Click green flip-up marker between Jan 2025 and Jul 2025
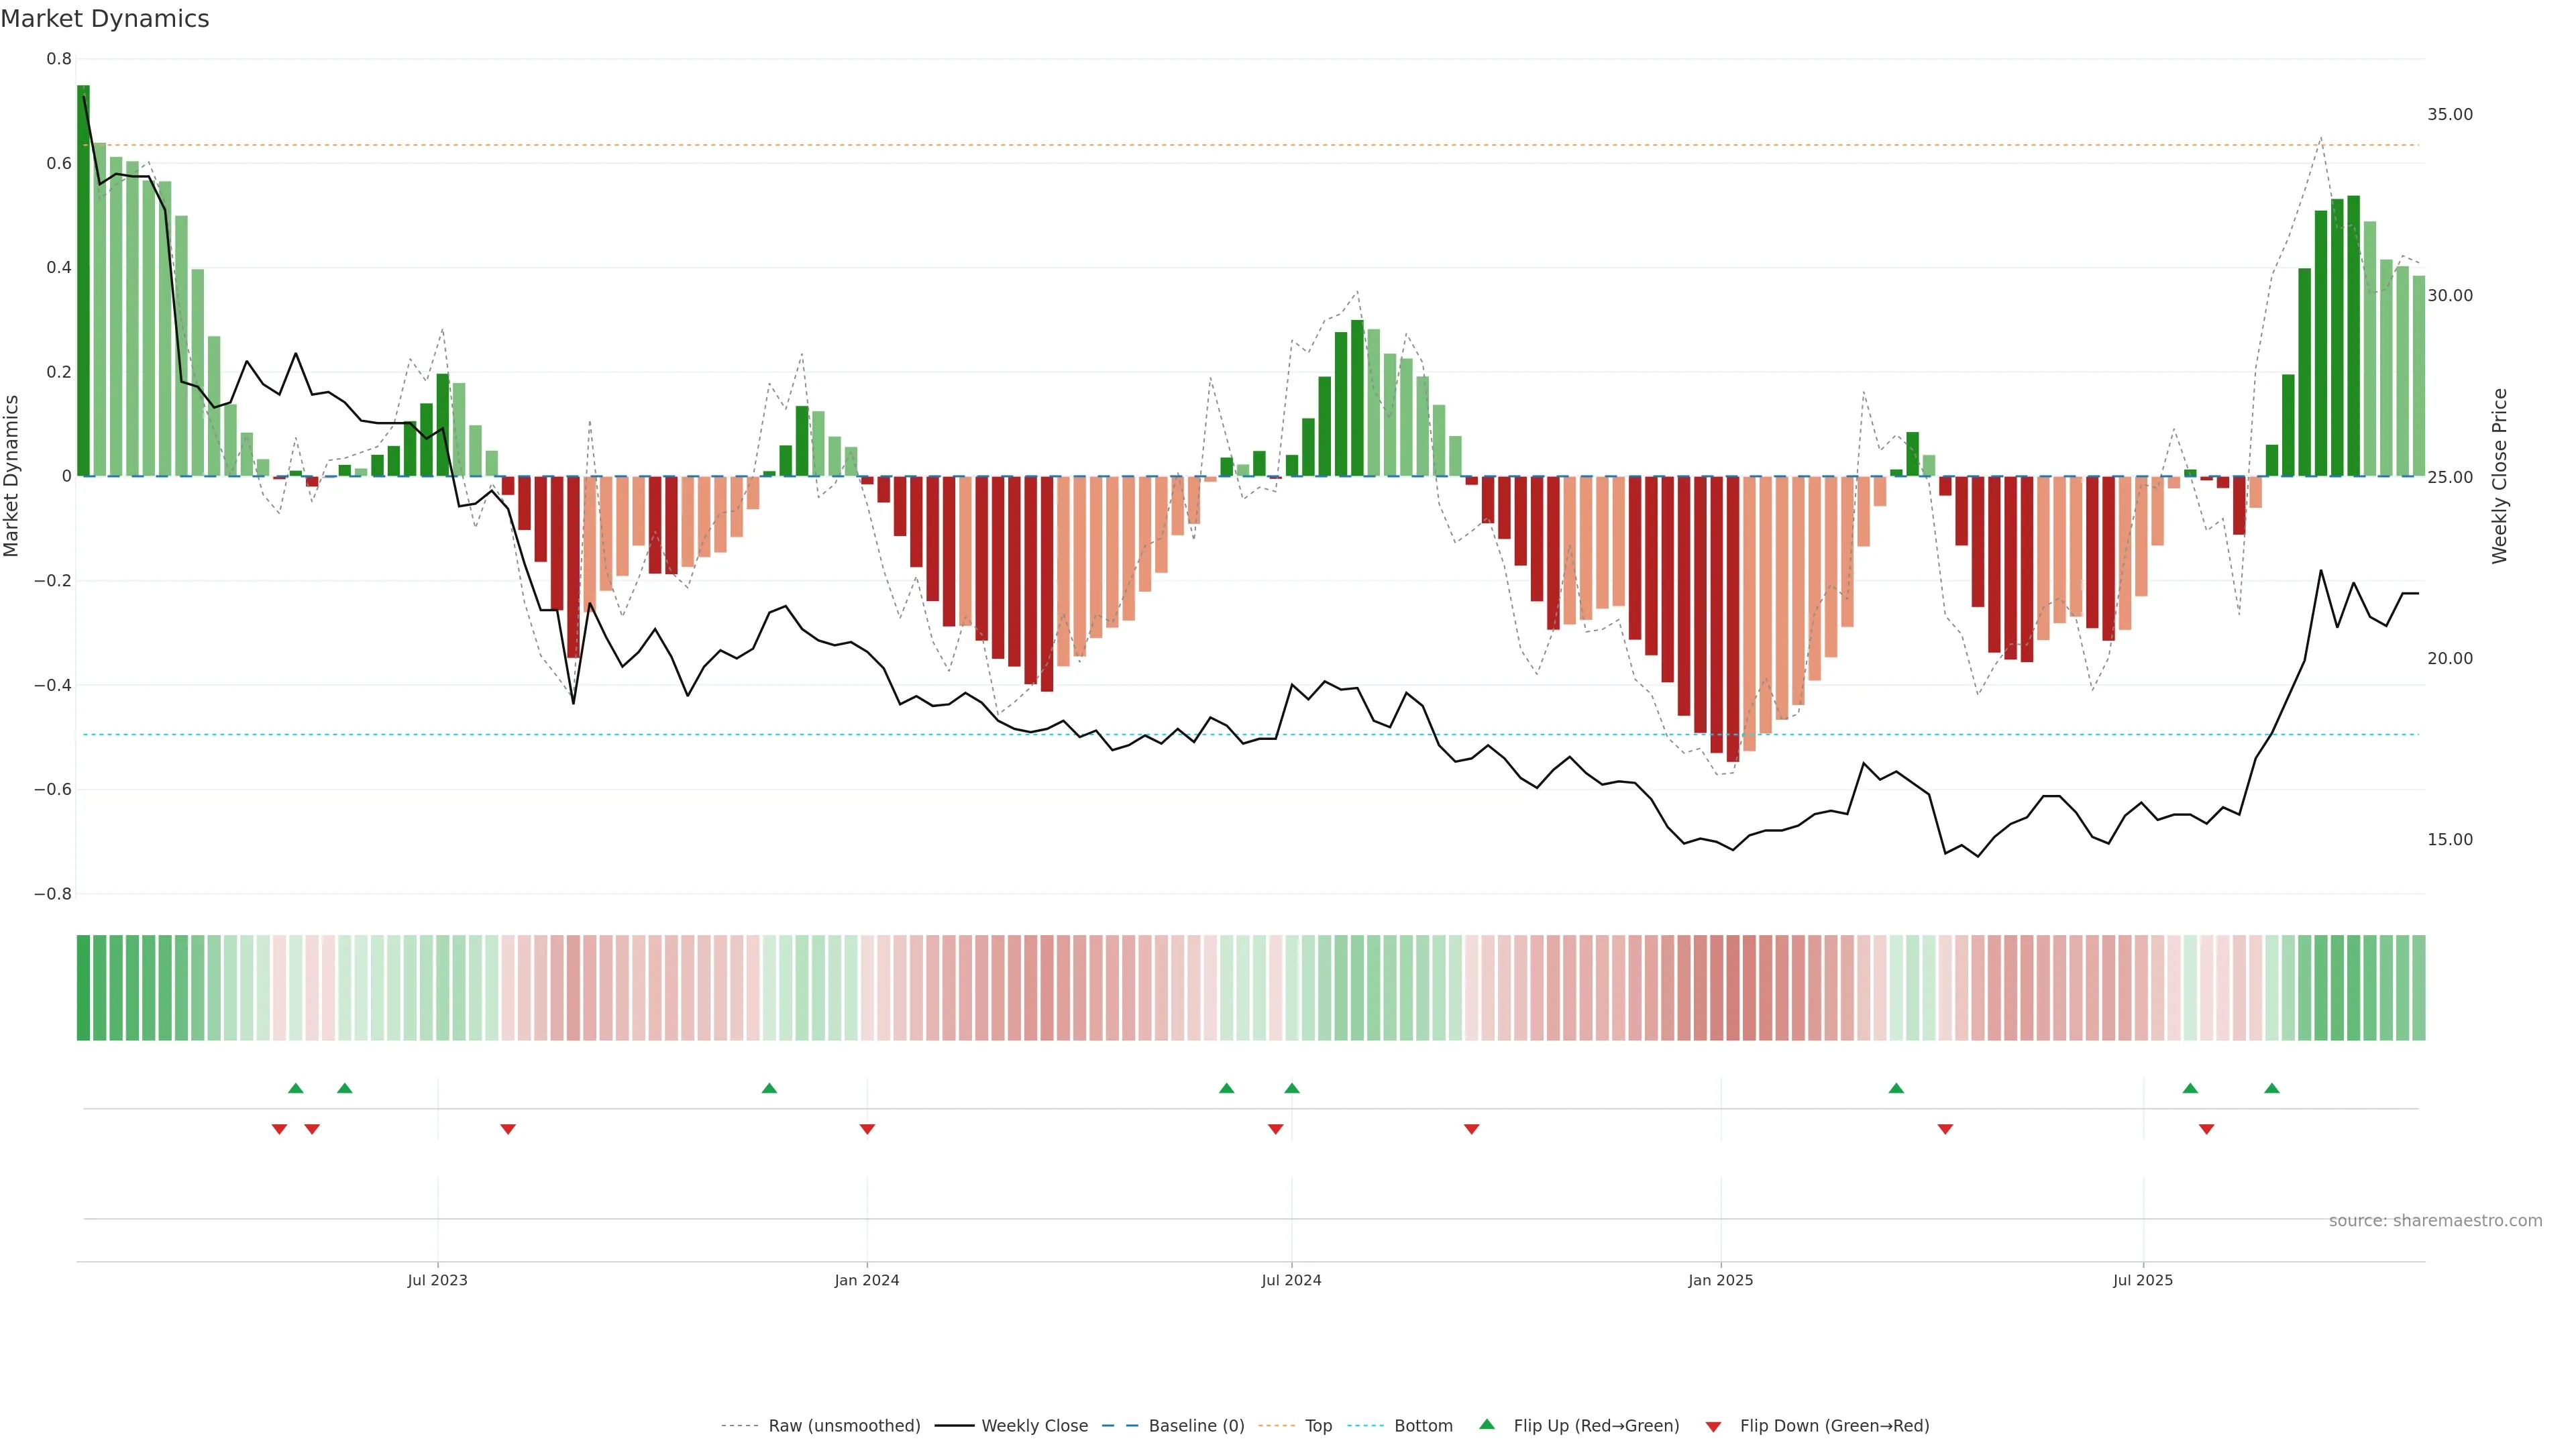The image size is (2576, 1449). click(1896, 1088)
